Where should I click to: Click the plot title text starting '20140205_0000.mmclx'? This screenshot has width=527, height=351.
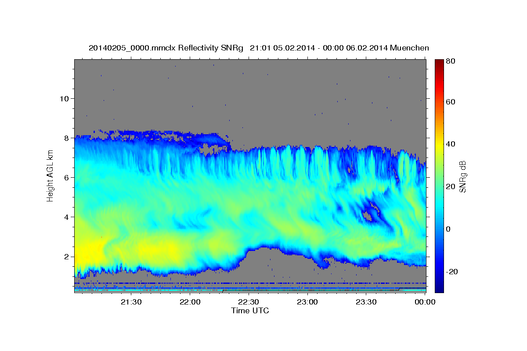(259, 48)
